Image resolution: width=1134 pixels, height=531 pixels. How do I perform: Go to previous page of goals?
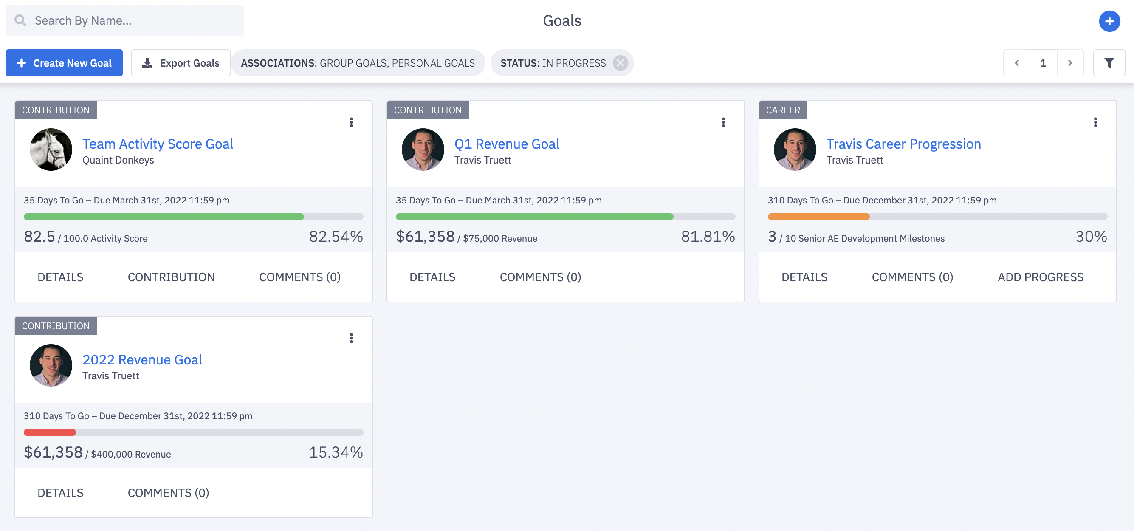(1016, 63)
